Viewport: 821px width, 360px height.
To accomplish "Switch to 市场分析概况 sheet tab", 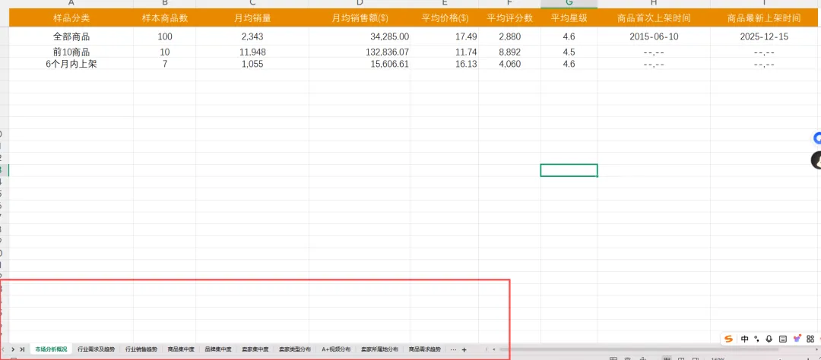I will (x=52, y=349).
